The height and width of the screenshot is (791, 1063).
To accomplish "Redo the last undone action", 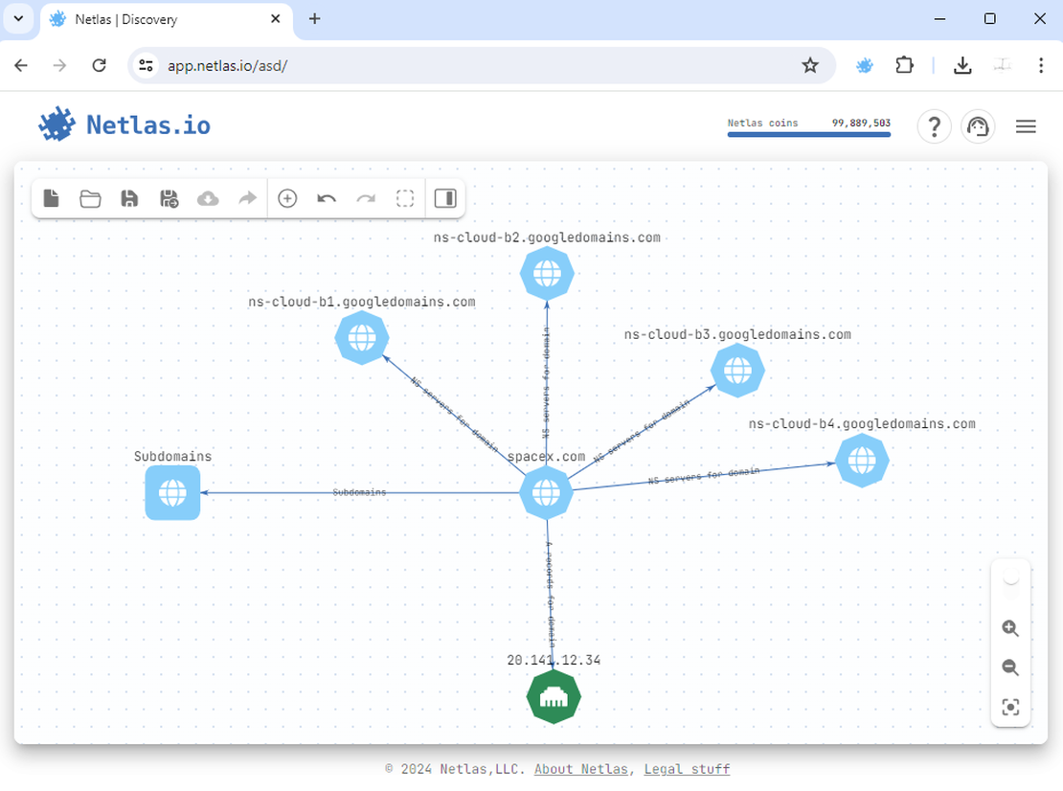I will point(366,198).
